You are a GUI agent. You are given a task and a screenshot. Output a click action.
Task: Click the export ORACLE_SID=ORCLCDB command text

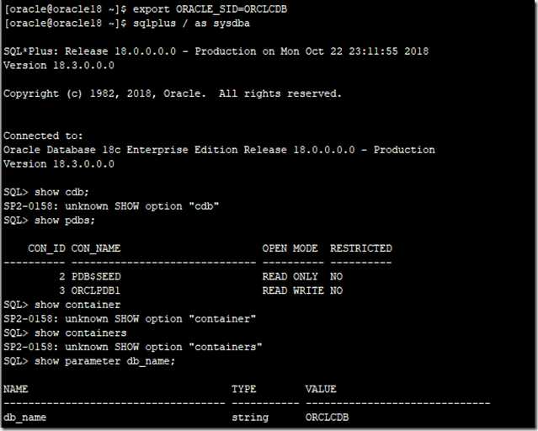(x=210, y=9)
